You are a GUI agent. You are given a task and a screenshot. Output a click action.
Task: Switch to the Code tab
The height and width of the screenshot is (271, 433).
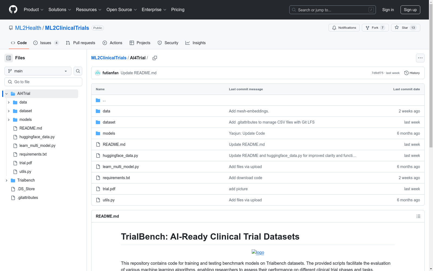[x=19, y=43]
